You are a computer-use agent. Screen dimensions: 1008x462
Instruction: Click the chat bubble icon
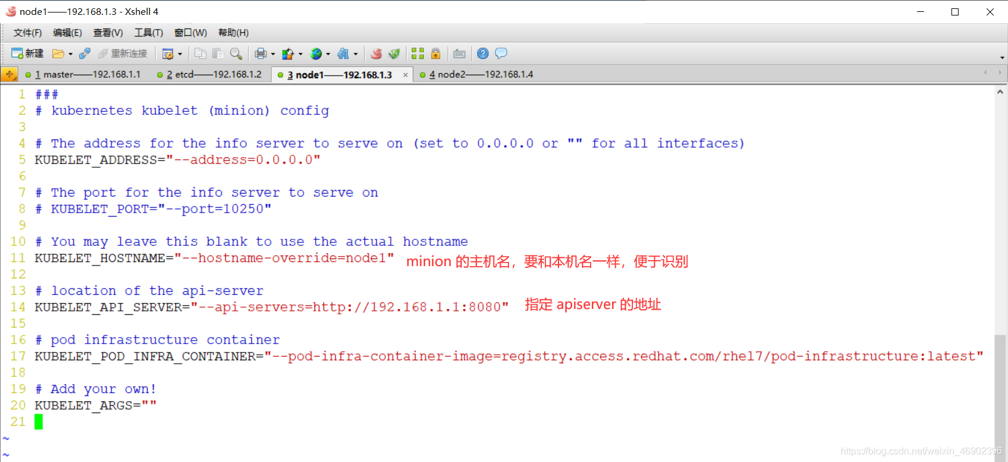(501, 54)
